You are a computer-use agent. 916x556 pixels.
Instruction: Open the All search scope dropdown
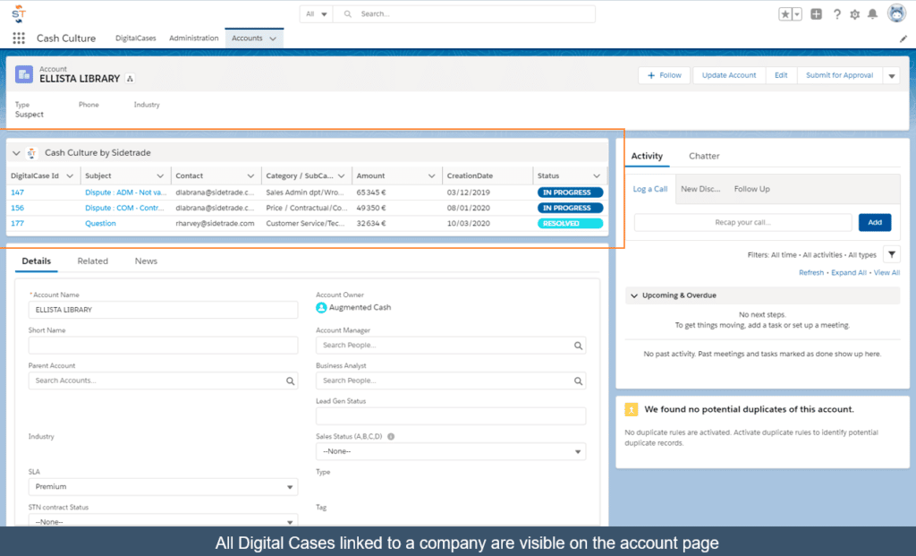click(316, 14)
